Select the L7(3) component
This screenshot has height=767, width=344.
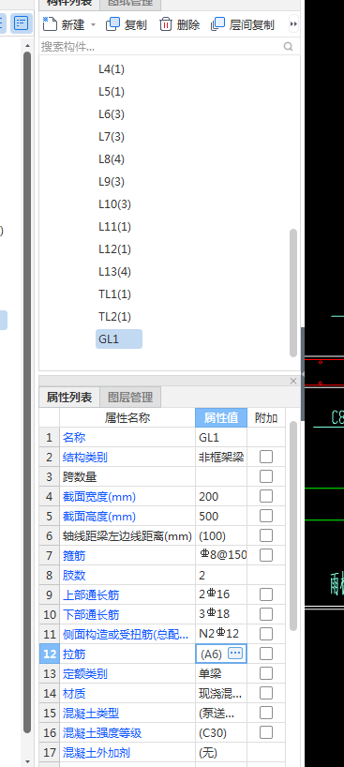pyautogui.click(x=112, y=137)
